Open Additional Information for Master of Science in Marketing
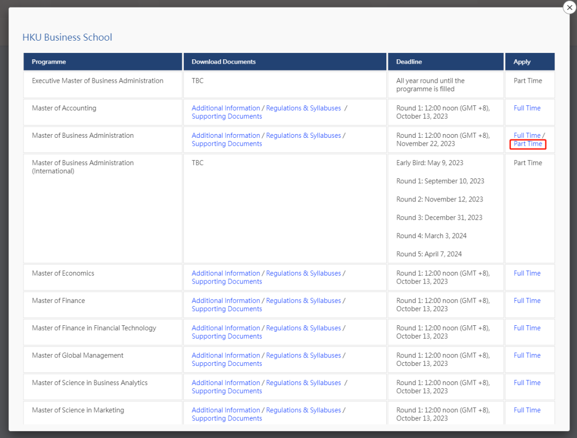The height and width of the screenshot is (438, 577). click(x=225, y=410)
